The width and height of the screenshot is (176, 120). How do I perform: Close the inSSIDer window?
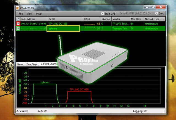pos(161,7)
